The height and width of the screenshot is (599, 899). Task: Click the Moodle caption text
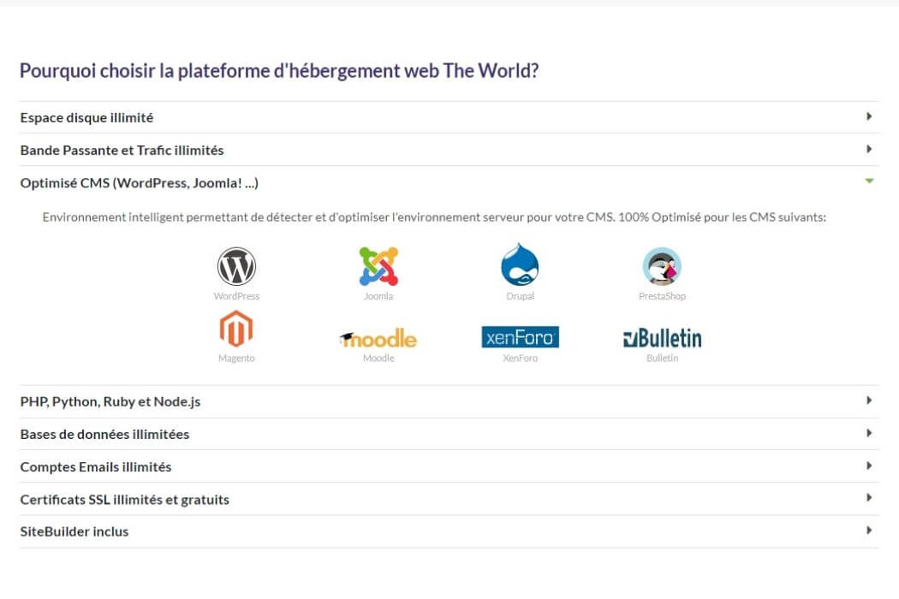click(378, 359)
